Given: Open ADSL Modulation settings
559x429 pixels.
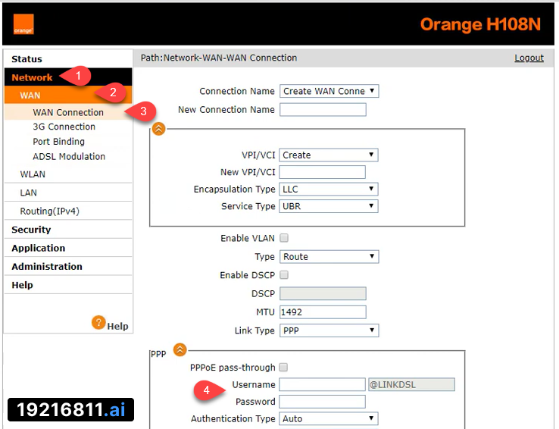Looking at the screenshot, I should [x=69, y=156].
